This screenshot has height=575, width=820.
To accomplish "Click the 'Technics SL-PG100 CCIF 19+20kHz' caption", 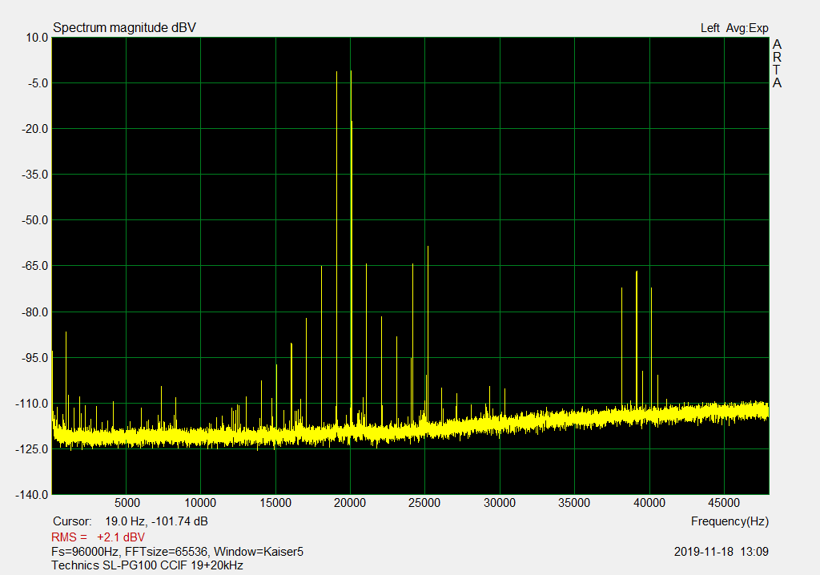I will pos(147,565).
